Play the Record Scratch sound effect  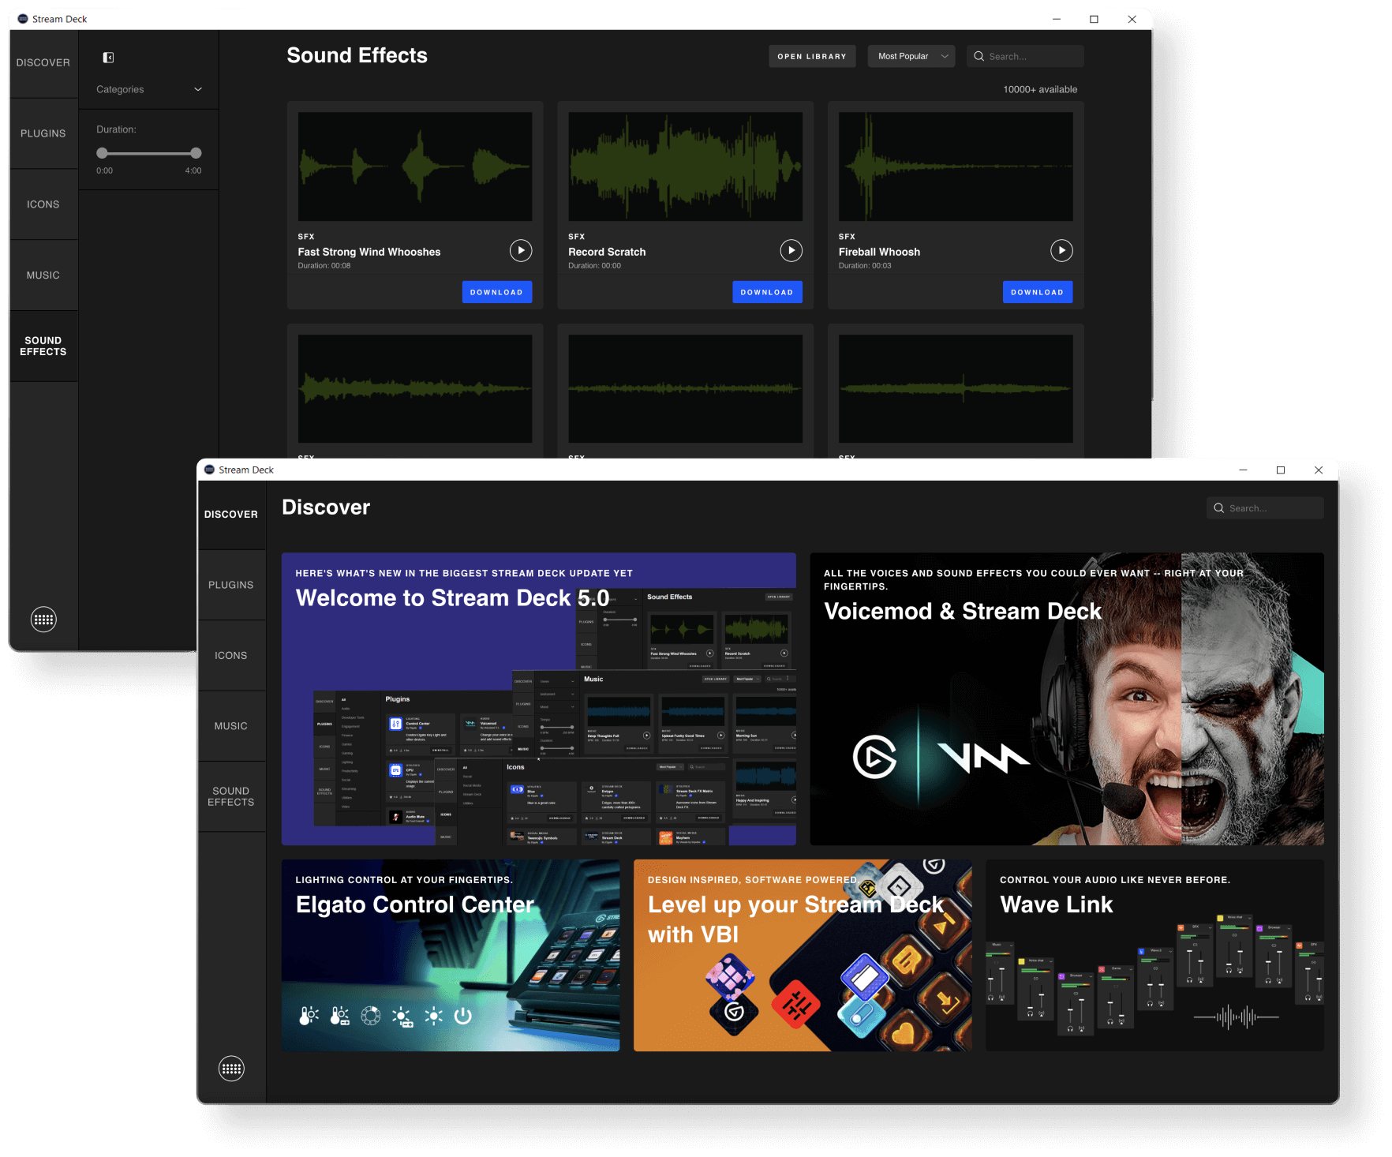(791, 251)
